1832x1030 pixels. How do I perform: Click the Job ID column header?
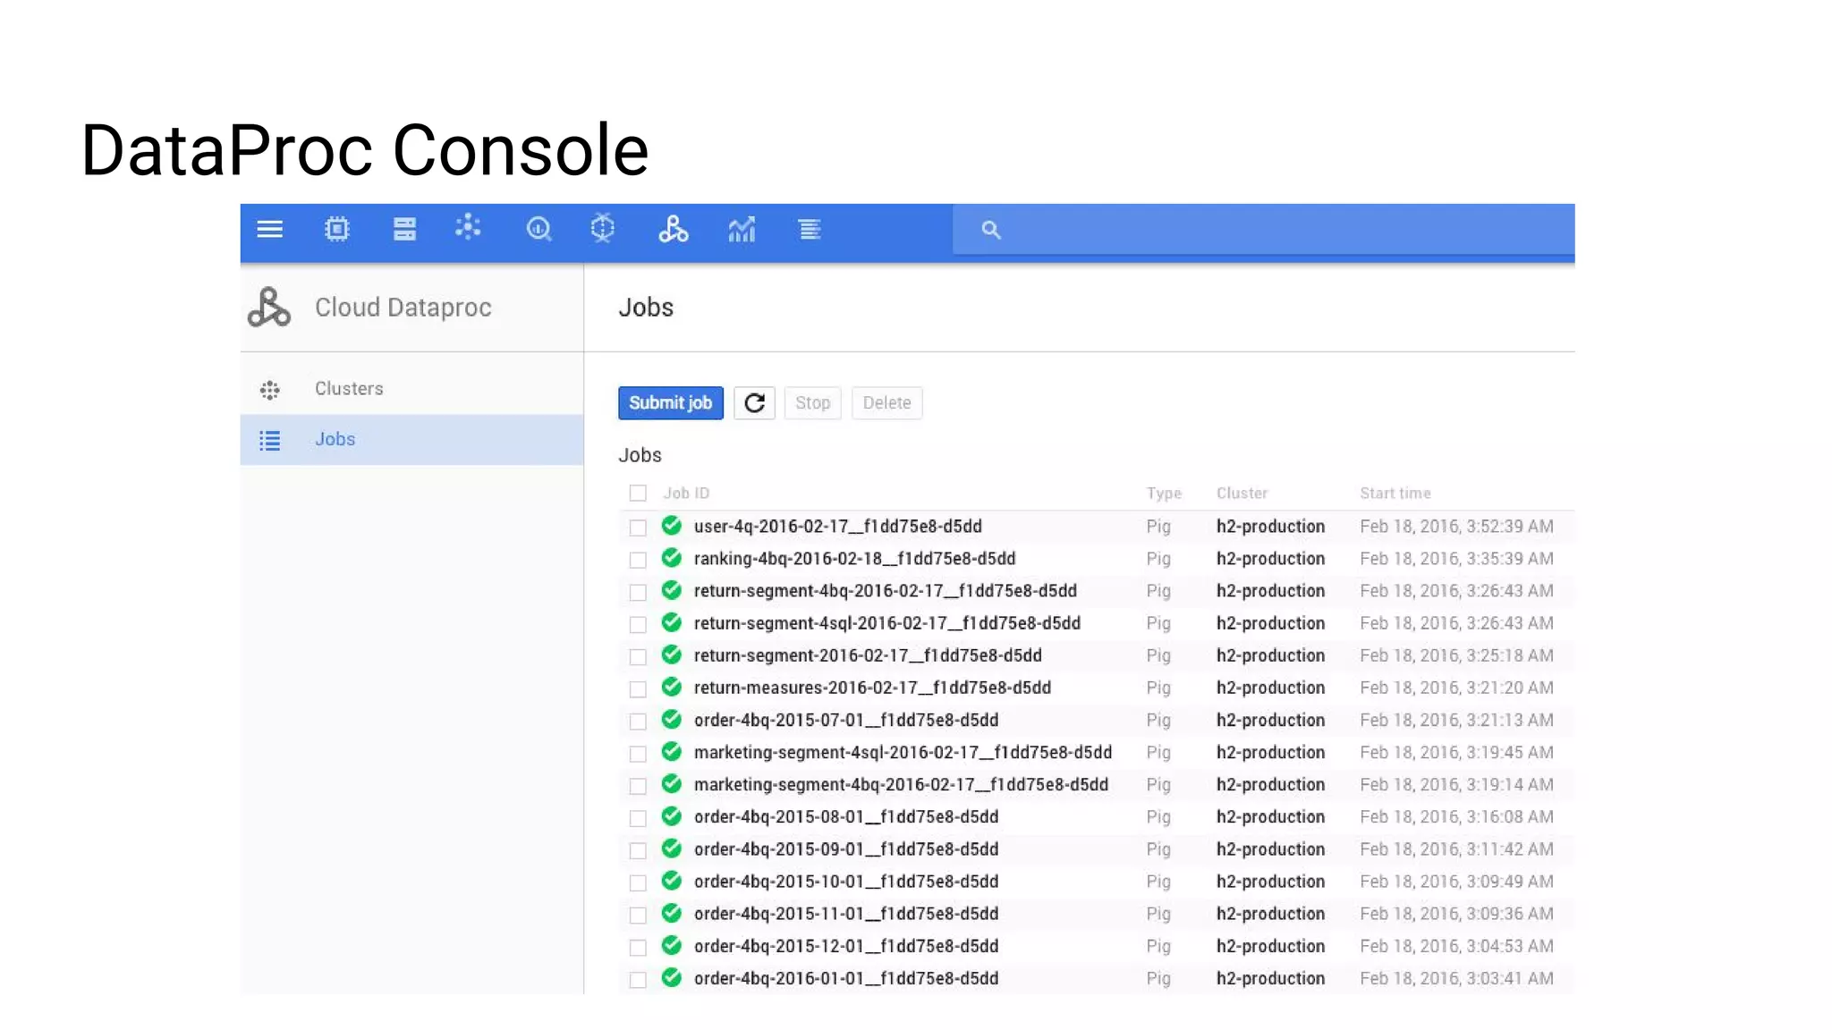[x=686, y=494]
